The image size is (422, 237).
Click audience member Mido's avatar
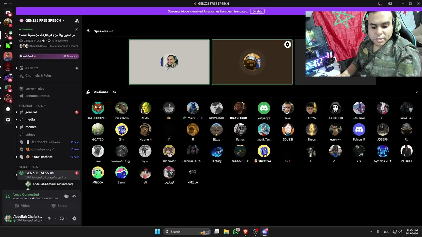click(145, 108)
